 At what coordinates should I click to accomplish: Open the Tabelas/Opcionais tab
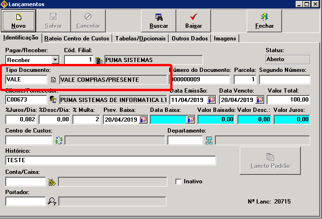141,38
